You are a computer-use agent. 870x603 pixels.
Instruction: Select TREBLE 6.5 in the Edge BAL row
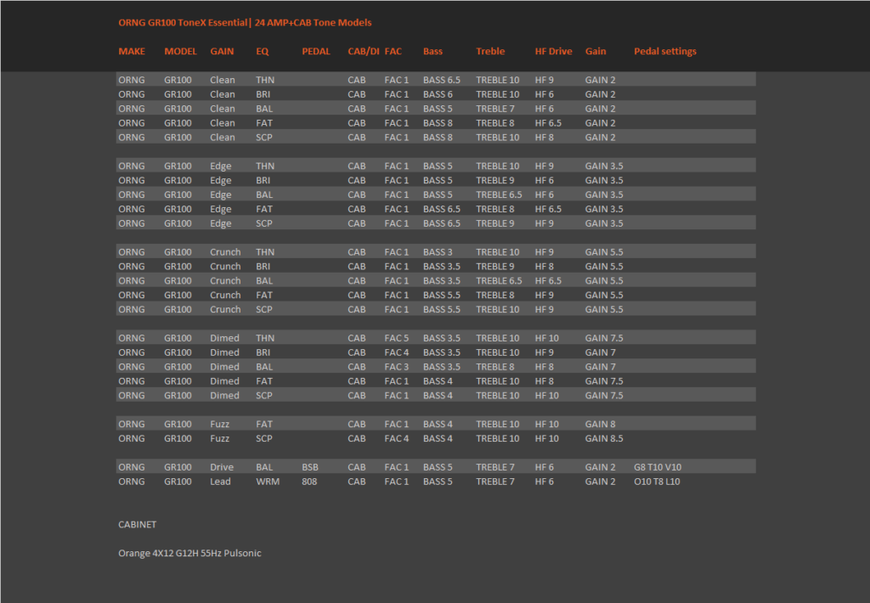point(499,194)
